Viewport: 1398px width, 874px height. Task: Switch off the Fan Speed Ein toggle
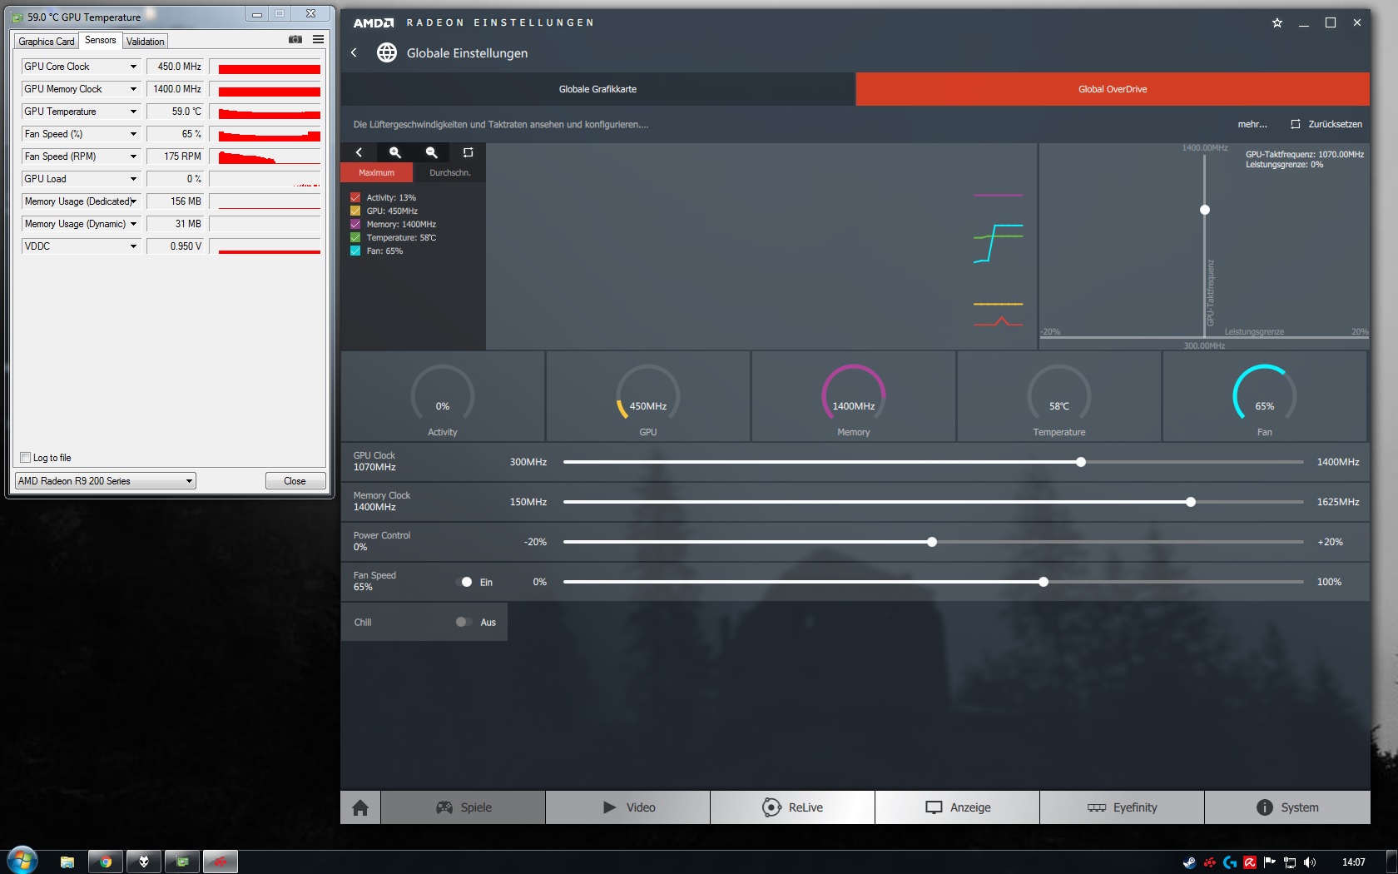pyautogui.click(x=465, y=582)
